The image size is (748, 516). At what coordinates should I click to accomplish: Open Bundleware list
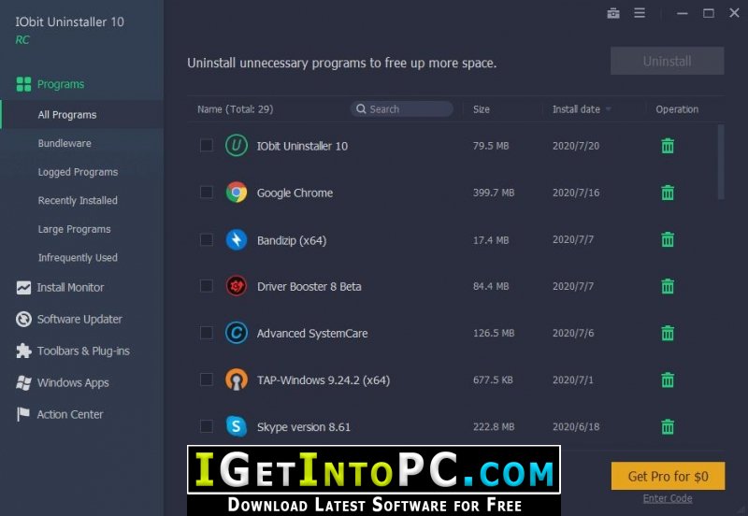pos(65,143)
